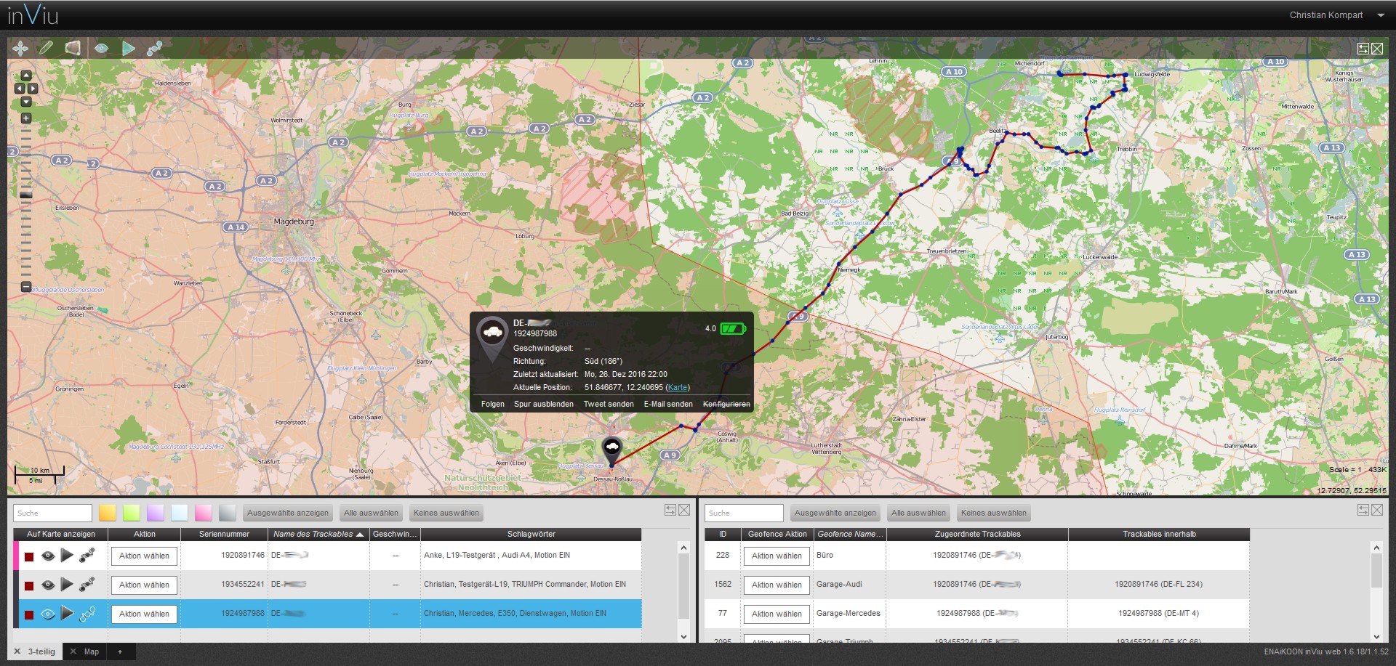Pan the map down with the arrow control
Screen dimensions: 1396x666
click(x=26, y=102)
